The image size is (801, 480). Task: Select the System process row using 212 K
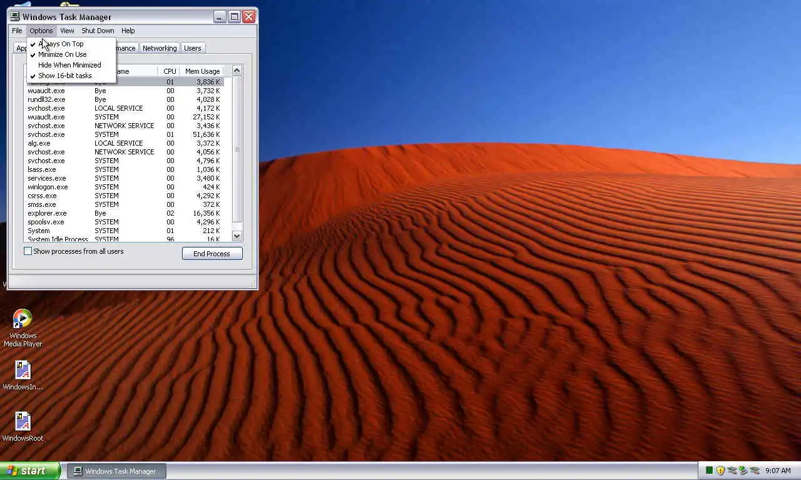tap(124, 231)
